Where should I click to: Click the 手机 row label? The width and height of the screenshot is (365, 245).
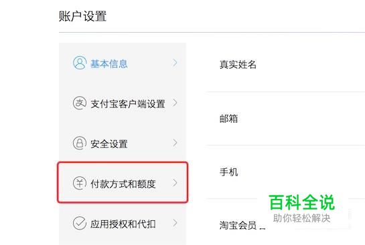click(x=228, y=172)
